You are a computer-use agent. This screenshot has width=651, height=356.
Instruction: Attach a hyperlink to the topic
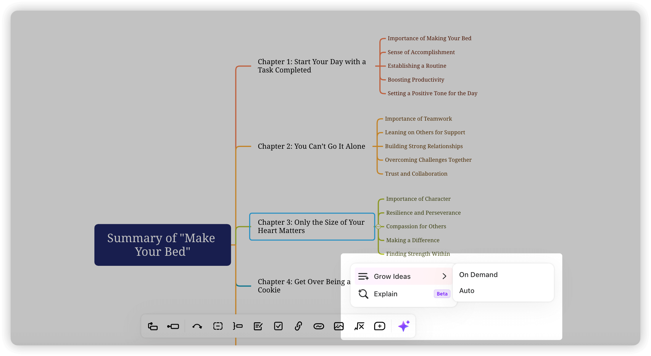pyautogui.click(x=298, y=326)
